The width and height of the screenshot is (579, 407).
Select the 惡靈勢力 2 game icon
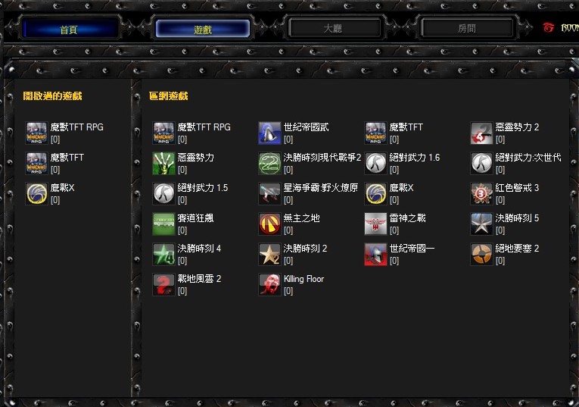coord(481,133)
